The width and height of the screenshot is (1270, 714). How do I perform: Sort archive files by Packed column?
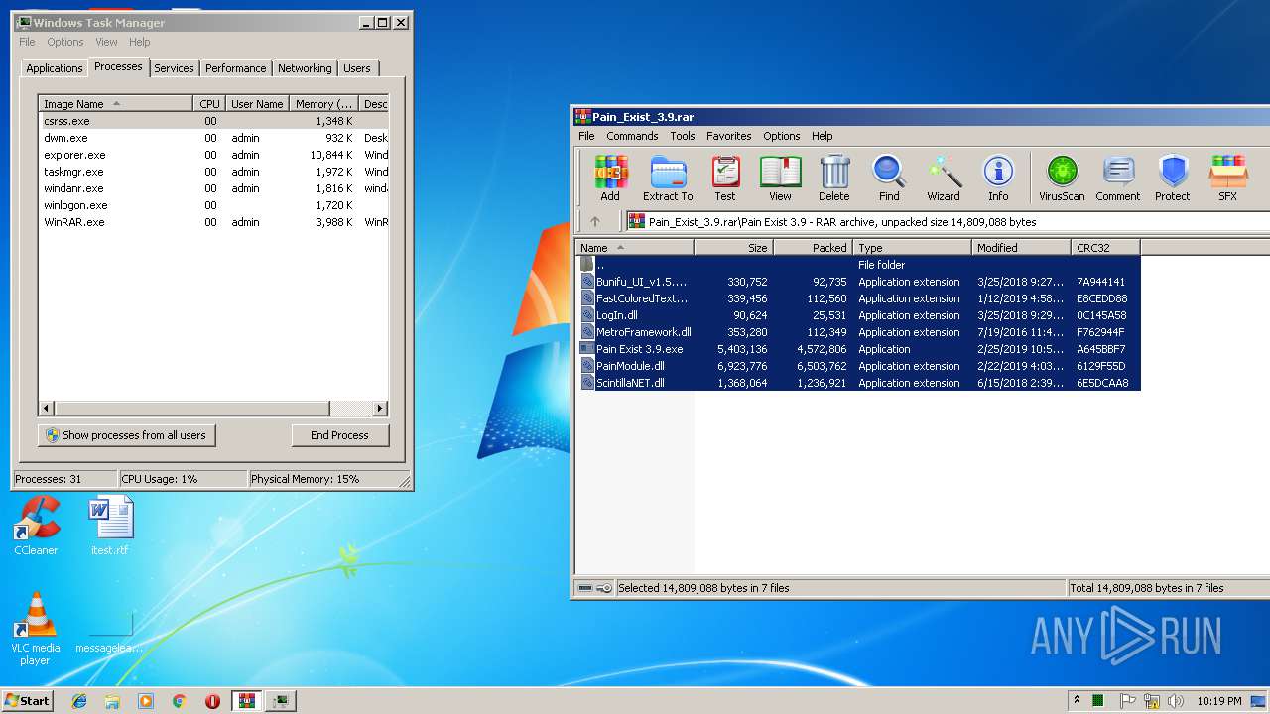[x=814, y=248]
